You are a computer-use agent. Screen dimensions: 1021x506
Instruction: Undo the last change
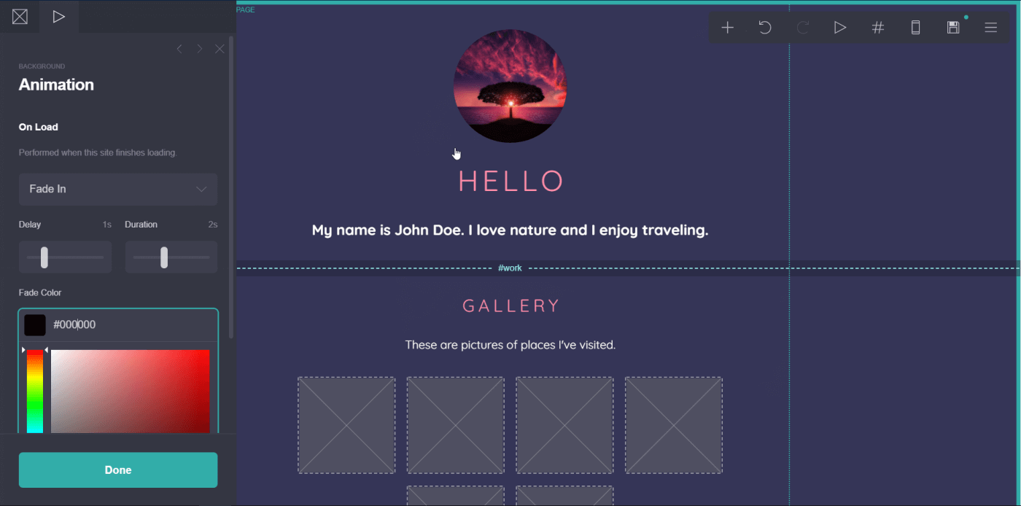tap(765, 28)
